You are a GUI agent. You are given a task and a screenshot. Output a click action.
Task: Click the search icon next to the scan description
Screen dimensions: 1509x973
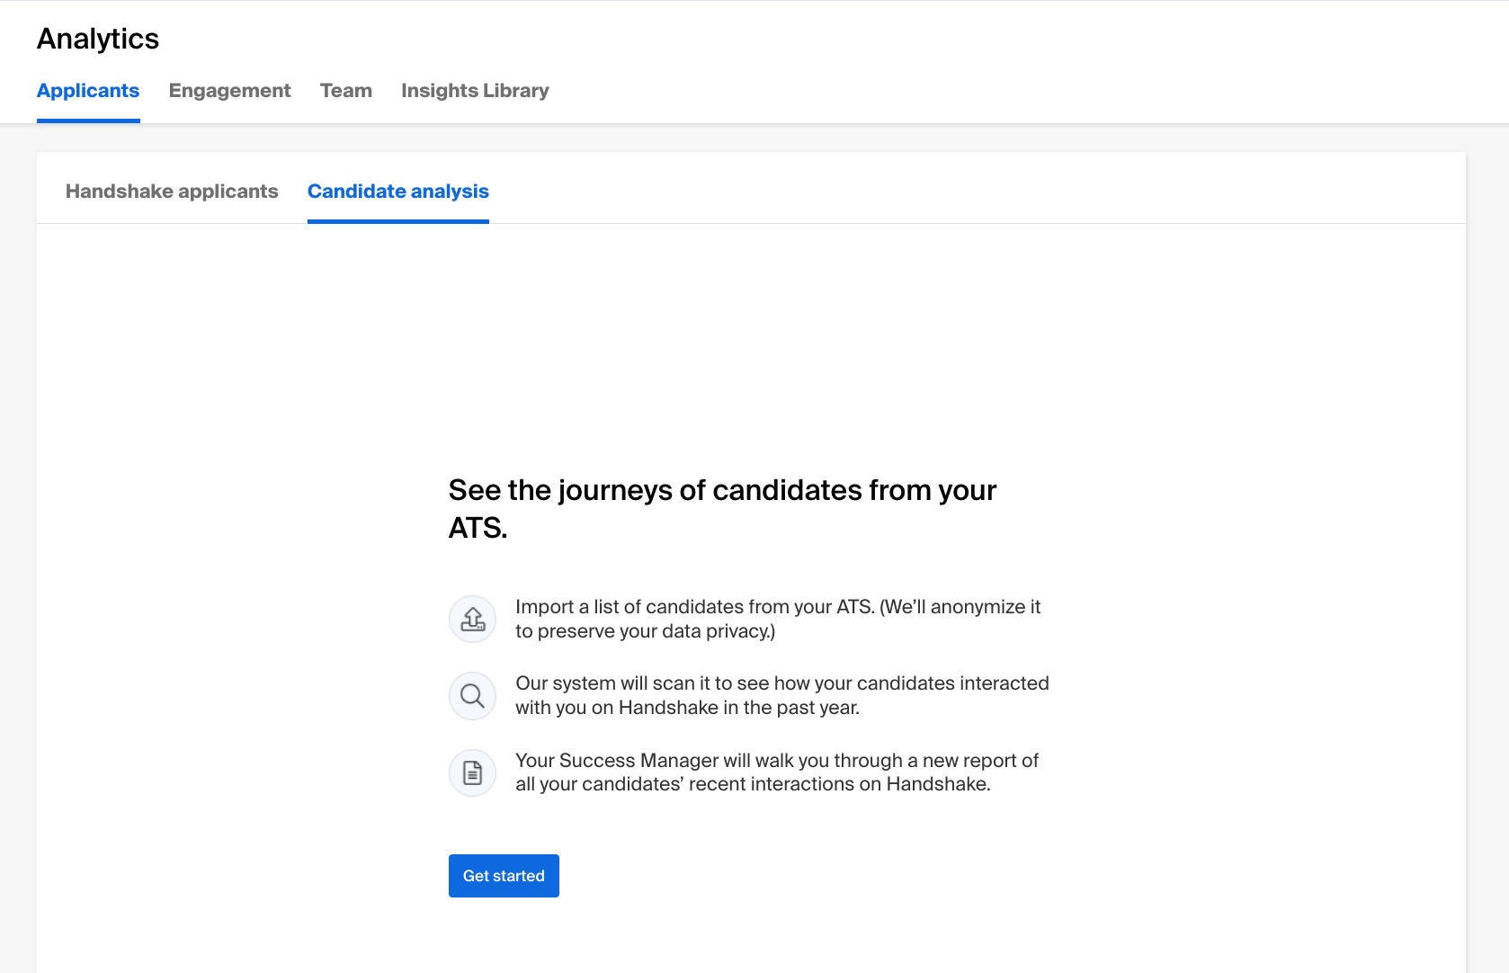click(471, 695)
